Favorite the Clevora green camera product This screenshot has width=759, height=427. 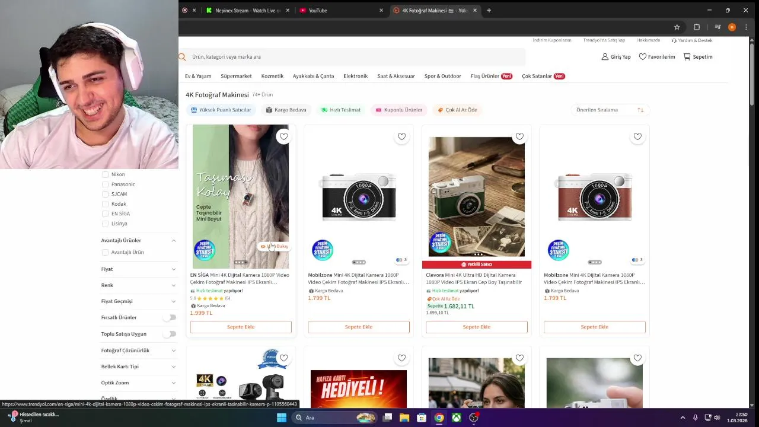click(x=519, y=136)
